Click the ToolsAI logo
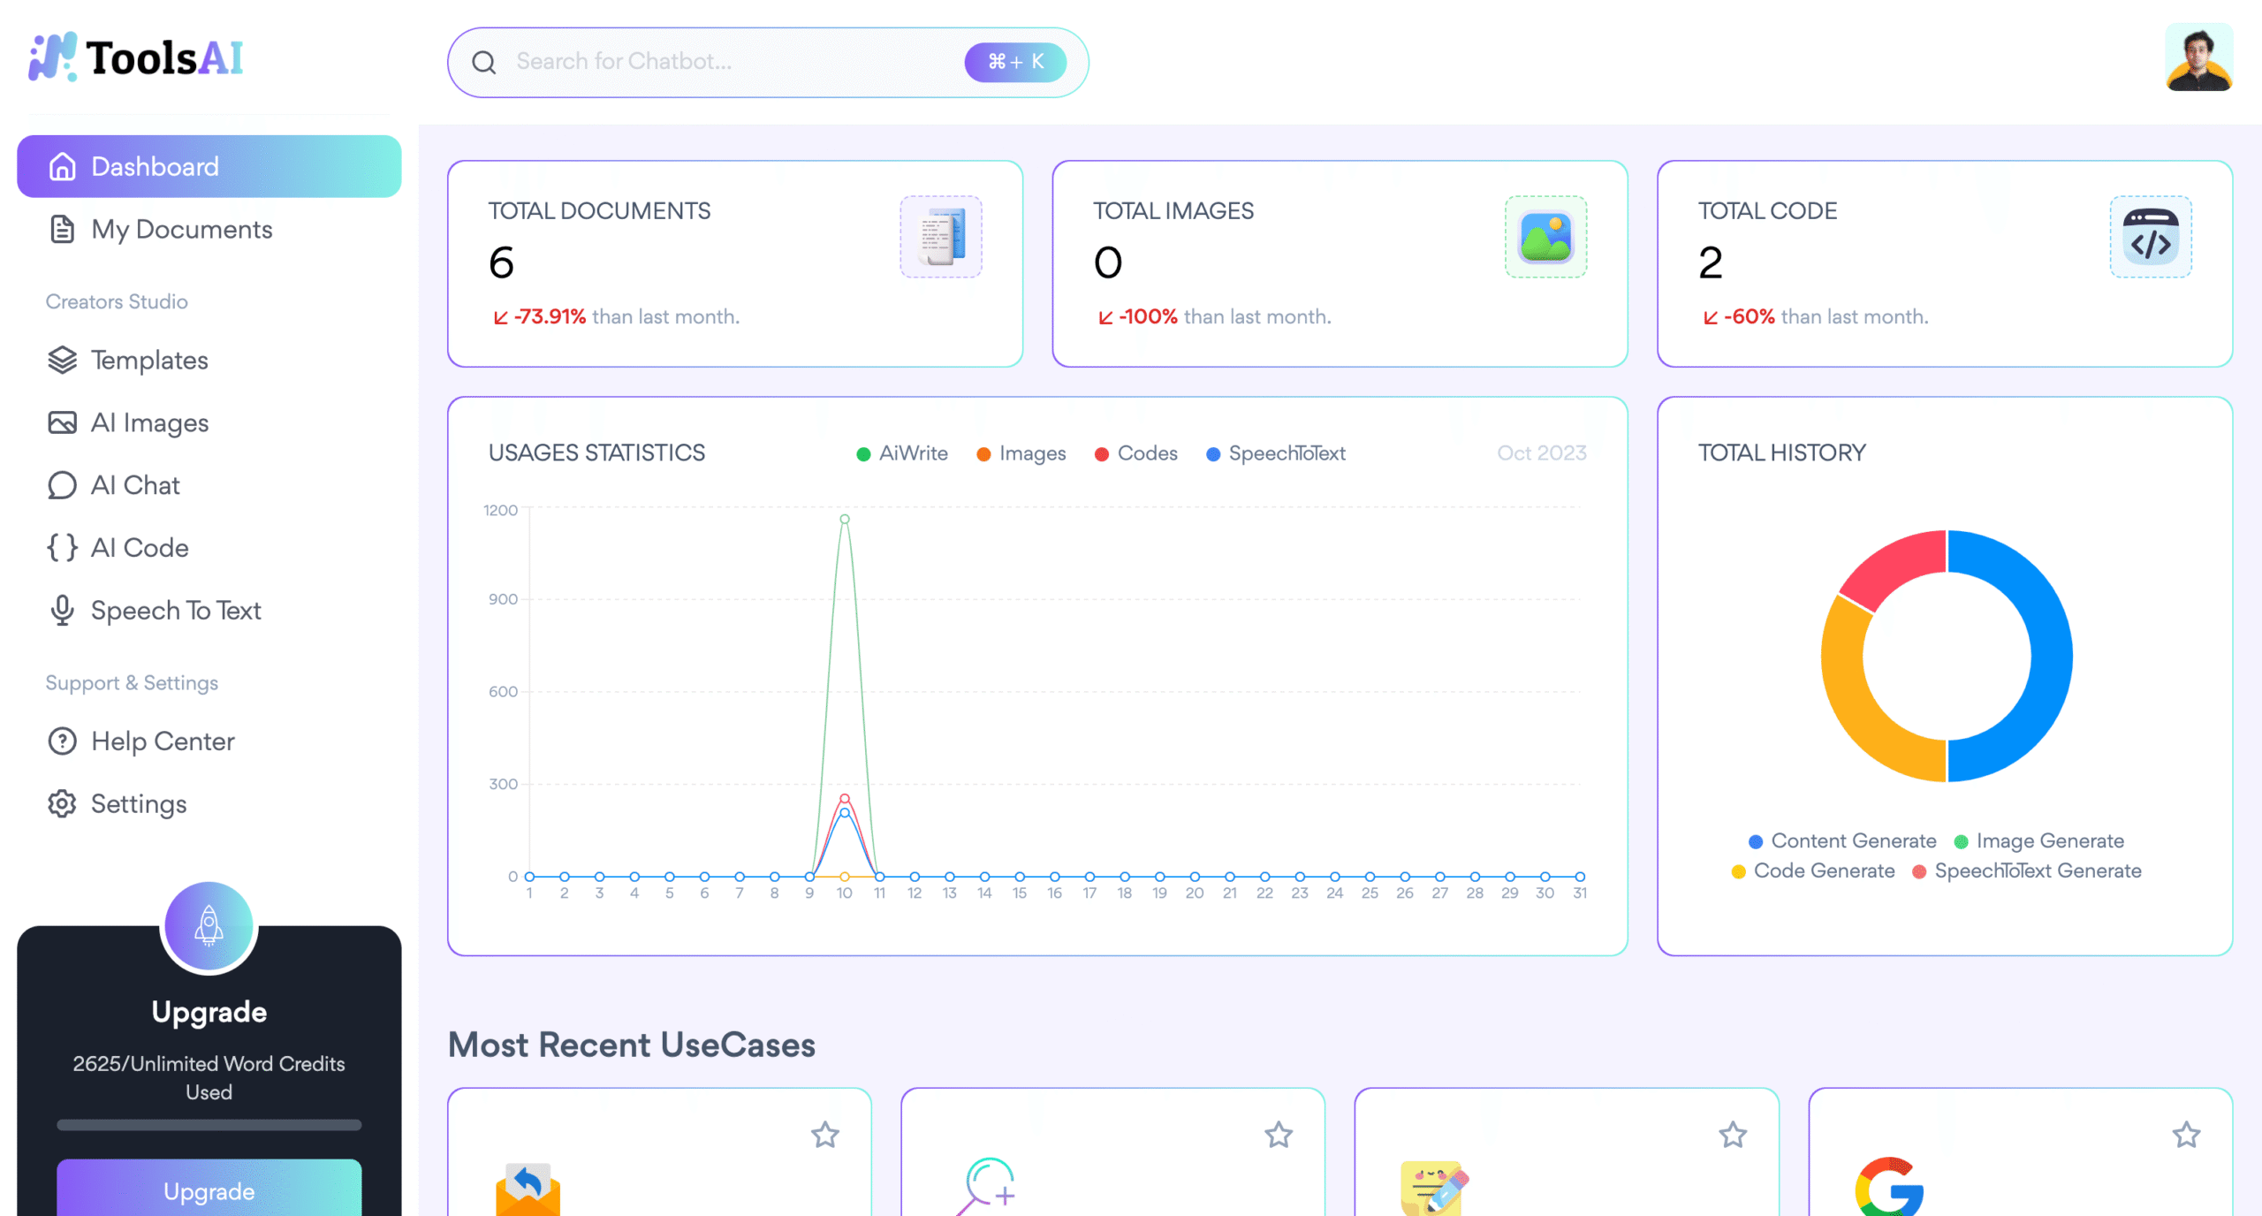This screenshot has width=2262, height=1216. pyautogui.click(x=136, y=58)
